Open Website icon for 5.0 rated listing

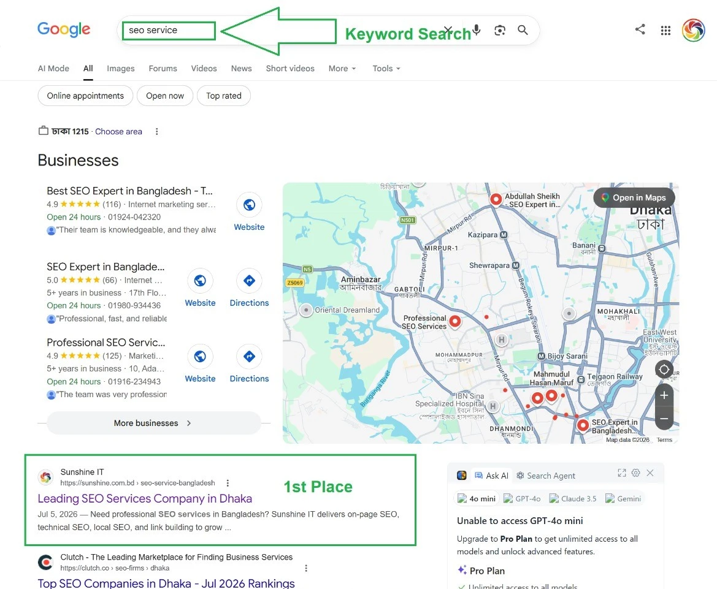tap(200, 281)
